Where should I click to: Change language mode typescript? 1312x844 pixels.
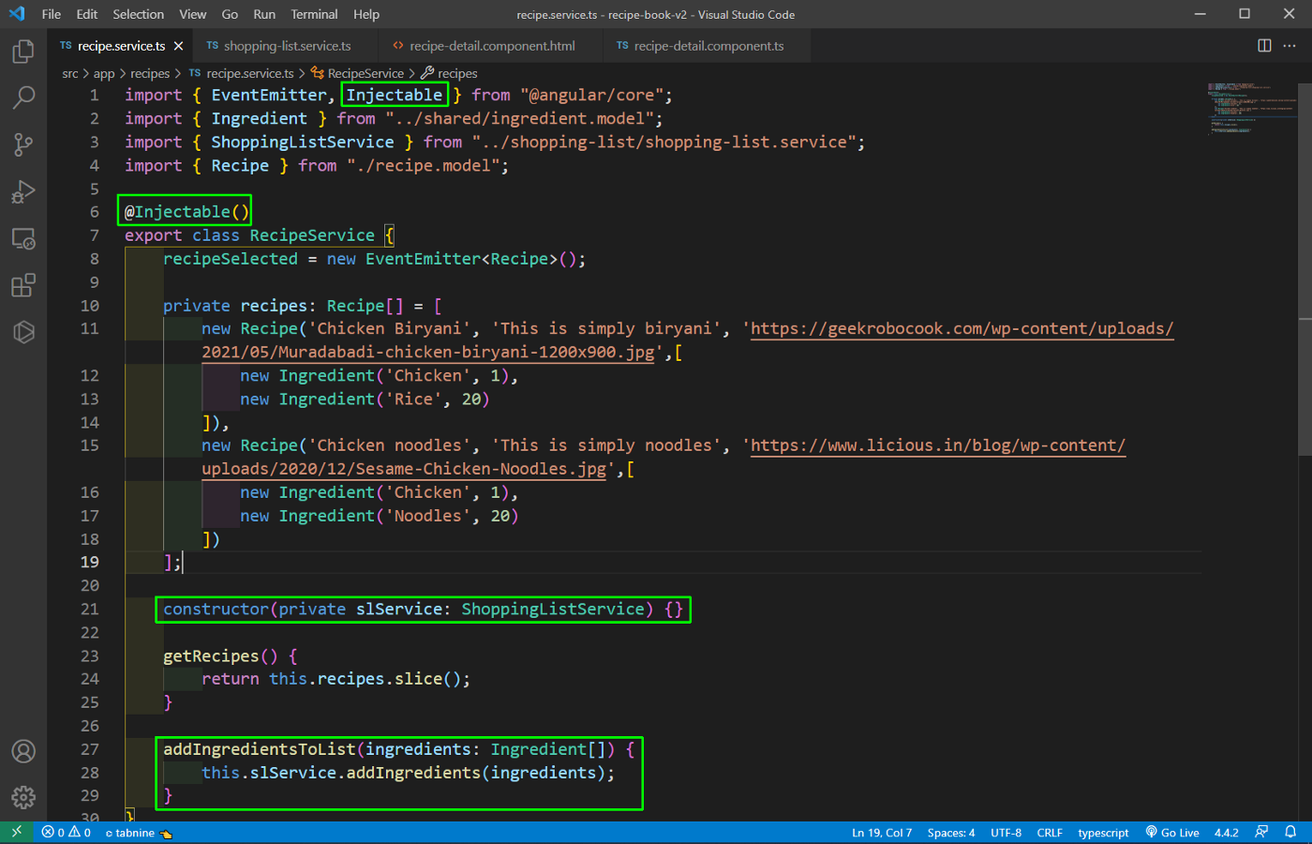click(x=1103, y=833)
